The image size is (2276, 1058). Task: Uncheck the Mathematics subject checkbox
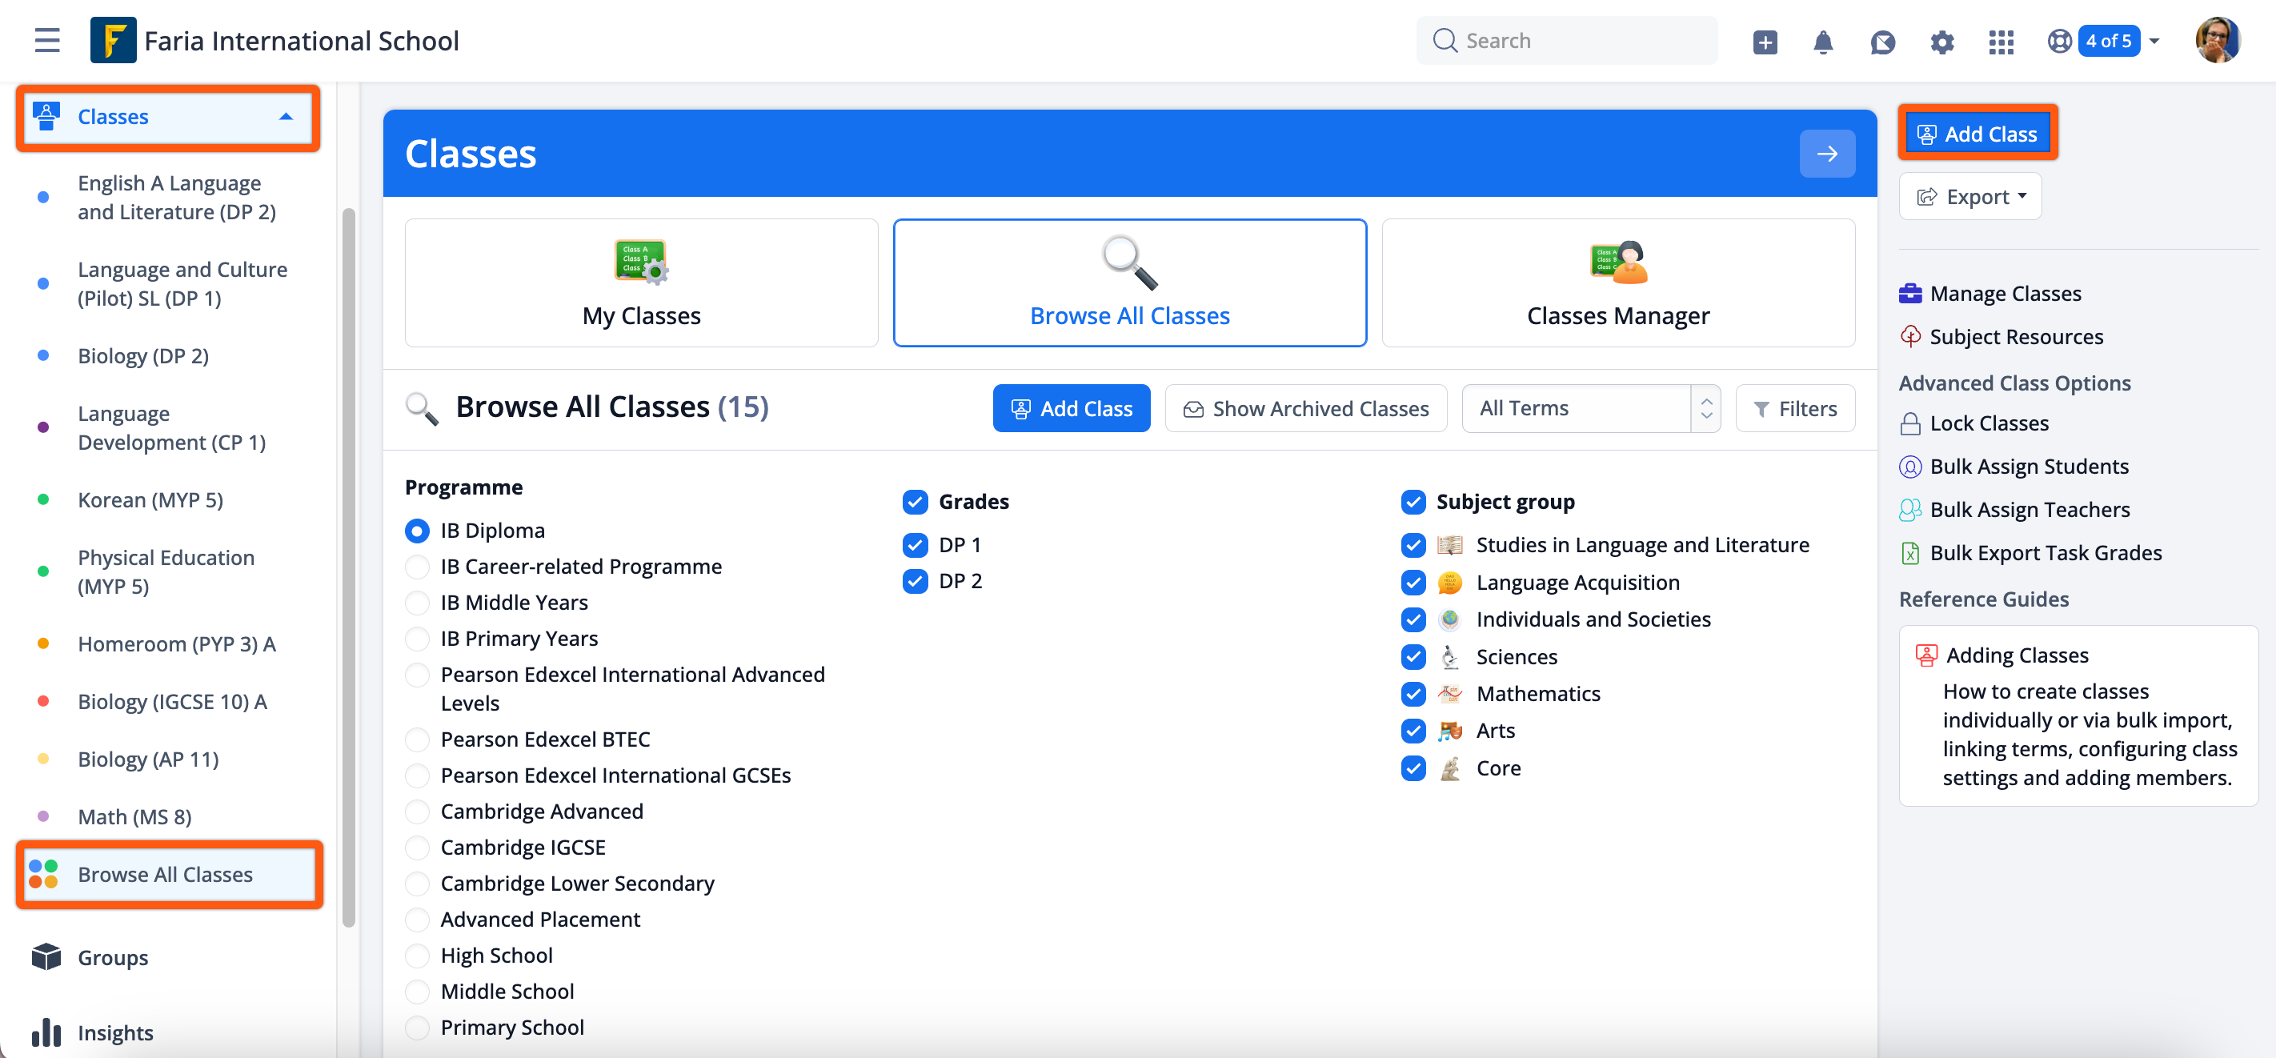1412,694
